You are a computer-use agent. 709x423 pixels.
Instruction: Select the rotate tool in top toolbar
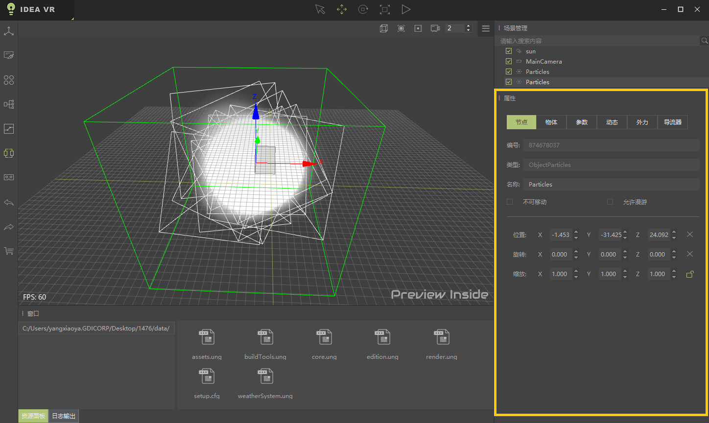pos(363,10)
